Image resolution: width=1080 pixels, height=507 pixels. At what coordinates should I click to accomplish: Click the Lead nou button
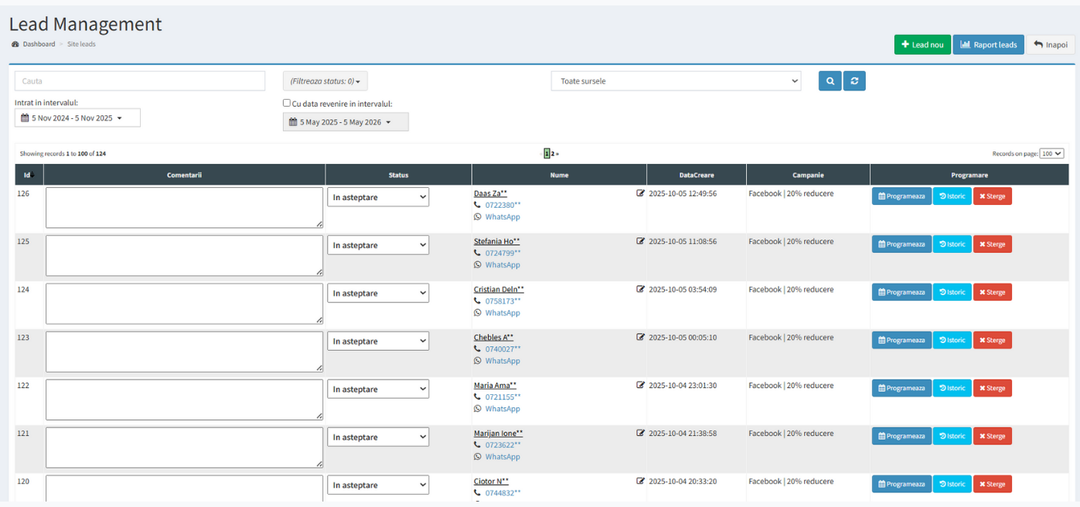[922, 45]
